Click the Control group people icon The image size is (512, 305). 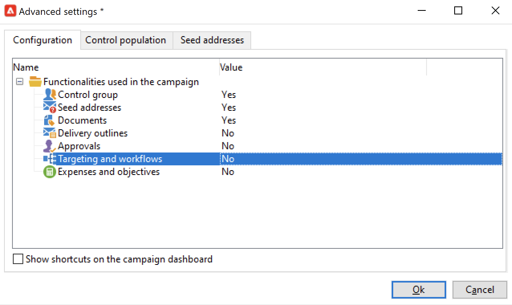click(50, 95)
